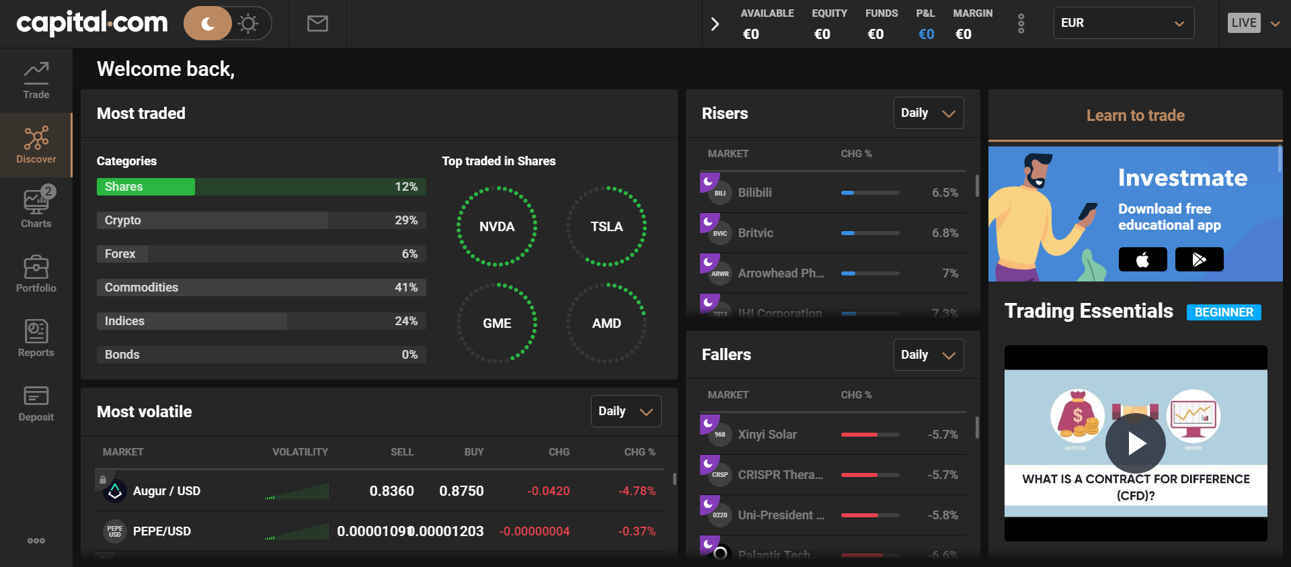The width and height of the screenshot is (1291, 567).
Task: Select the Bonds category
Action: (261, 355)
